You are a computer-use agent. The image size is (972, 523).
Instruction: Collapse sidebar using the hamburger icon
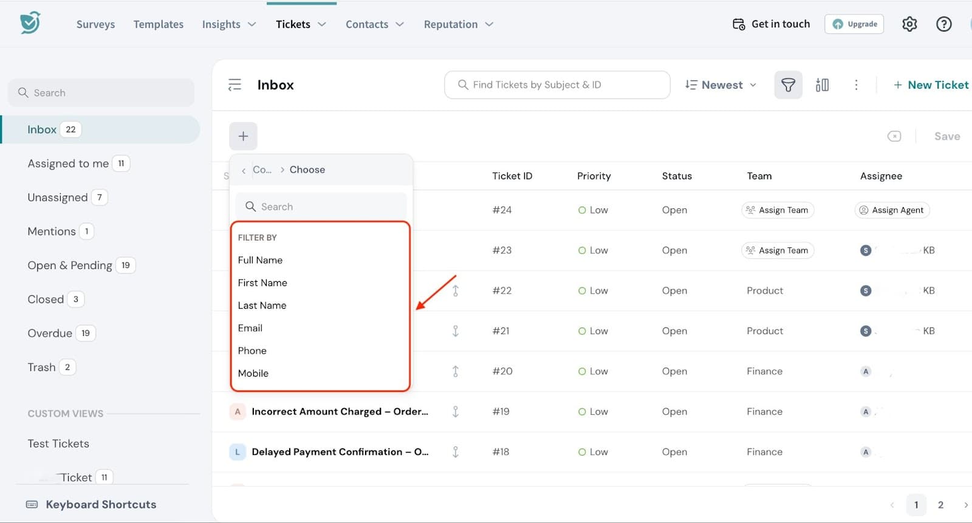(x=234, y=85)
